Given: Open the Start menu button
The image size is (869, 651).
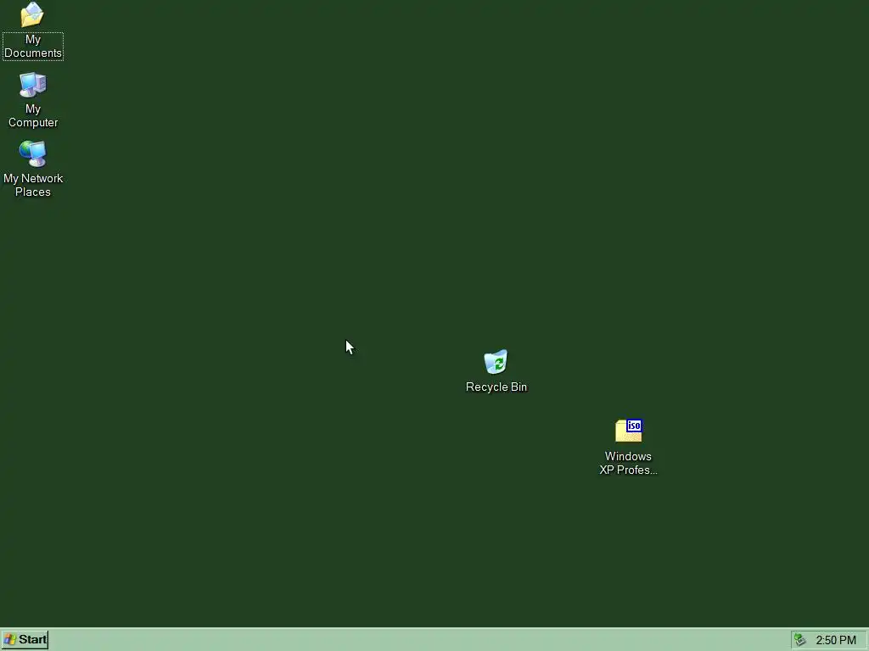Looking at the screenshot, I should pyautogui.click(x=25, y=640).
